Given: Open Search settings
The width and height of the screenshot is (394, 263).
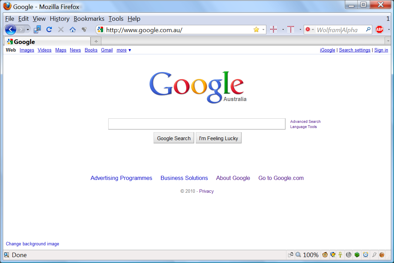Looking at the screenshot, I should pyautogui.click(x=355, y=50).
